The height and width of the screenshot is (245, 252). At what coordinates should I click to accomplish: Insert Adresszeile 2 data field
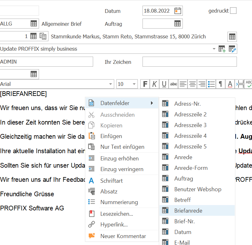coord(197,114)
